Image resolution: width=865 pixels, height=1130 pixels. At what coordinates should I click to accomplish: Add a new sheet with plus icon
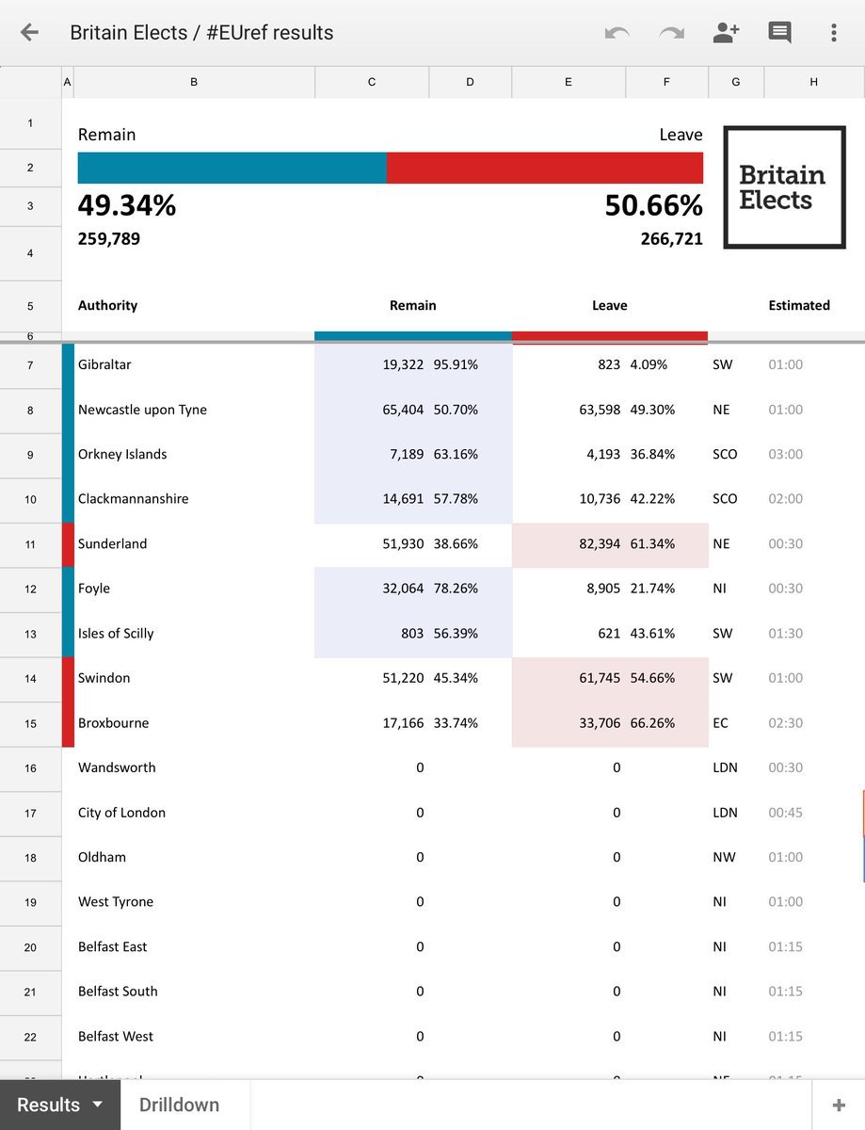839,1106
